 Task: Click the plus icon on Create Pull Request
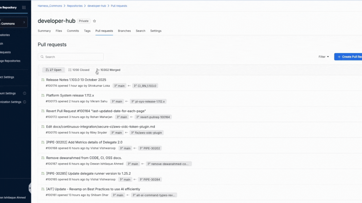(339, 57)
